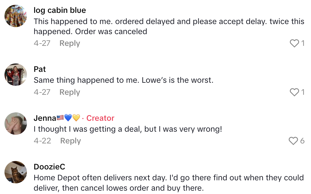The height and width of the screenshot is (194, 311).
Task: Click the 4-27 date under Pat's comment
Action: point(42,92)
